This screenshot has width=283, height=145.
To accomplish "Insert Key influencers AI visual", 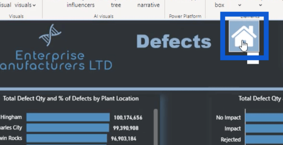I will click(x=81, y=5).
